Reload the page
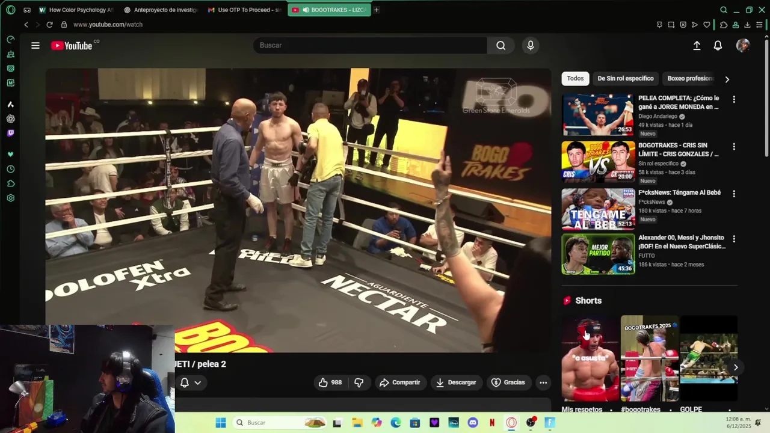 pyautogui.click(x=49, y=25)
